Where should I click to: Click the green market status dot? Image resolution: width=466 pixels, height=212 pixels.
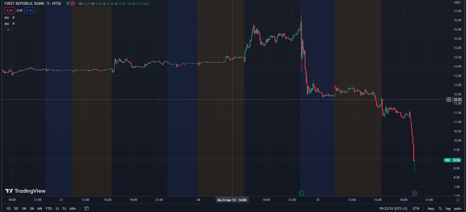click(x=68, y=4)
